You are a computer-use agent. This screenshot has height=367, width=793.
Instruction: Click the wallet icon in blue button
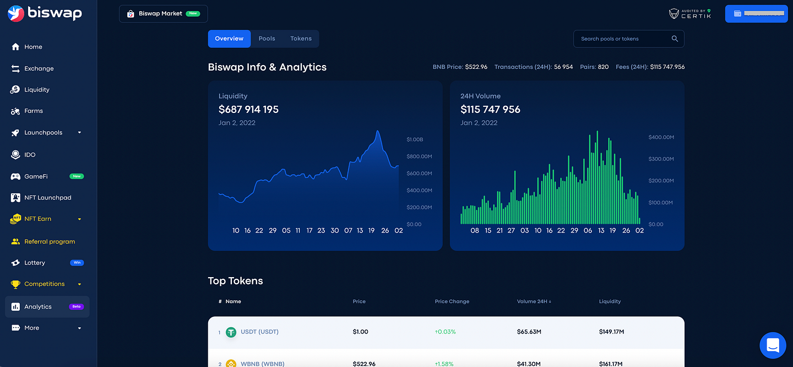(x=737, y=14)
